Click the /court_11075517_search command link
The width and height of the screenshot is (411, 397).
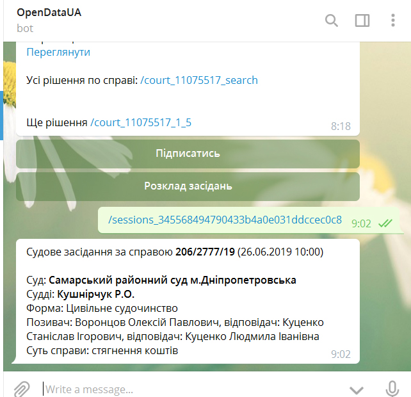pyautogui.click(x=198, y=80)
